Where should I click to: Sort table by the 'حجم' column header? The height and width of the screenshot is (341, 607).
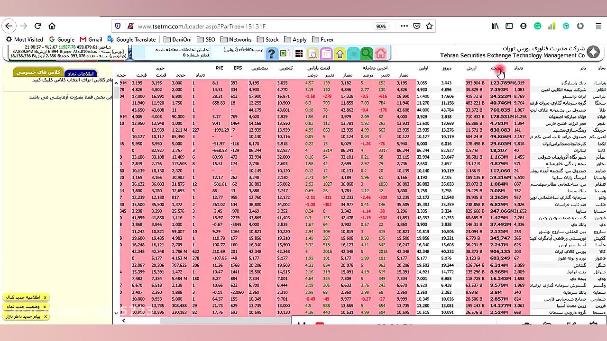pyautogui.click(x=496, y=68)
